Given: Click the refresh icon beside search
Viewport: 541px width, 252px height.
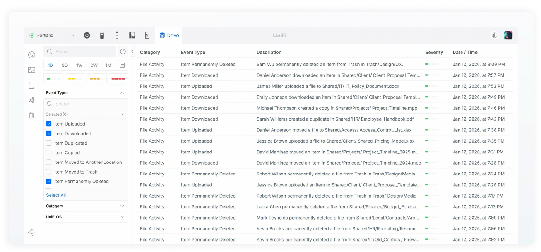Looking at the screenshot, I should pos(123,52).
